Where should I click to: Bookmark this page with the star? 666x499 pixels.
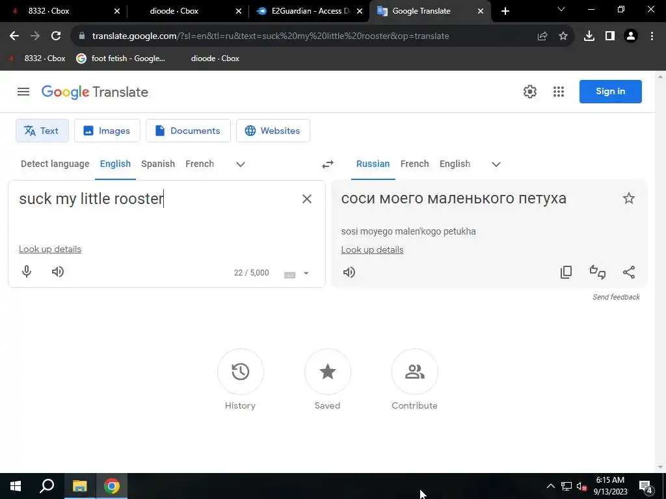(x=563, y=36)
